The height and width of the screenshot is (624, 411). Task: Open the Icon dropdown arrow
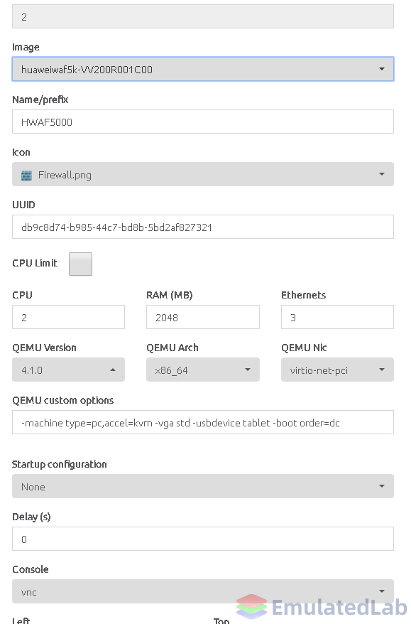click(x=382, y=174)
